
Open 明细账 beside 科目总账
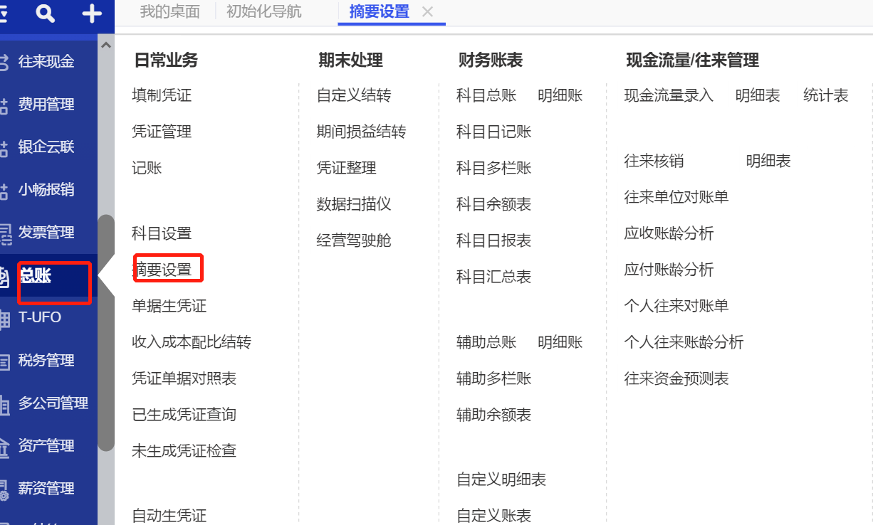[560, 95]
